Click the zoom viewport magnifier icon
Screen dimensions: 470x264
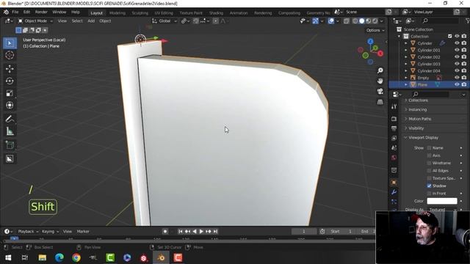click(380, 70)
